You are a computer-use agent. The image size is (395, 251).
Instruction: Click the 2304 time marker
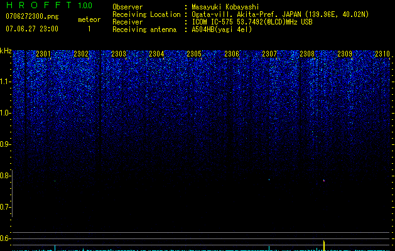coord(156,54)
